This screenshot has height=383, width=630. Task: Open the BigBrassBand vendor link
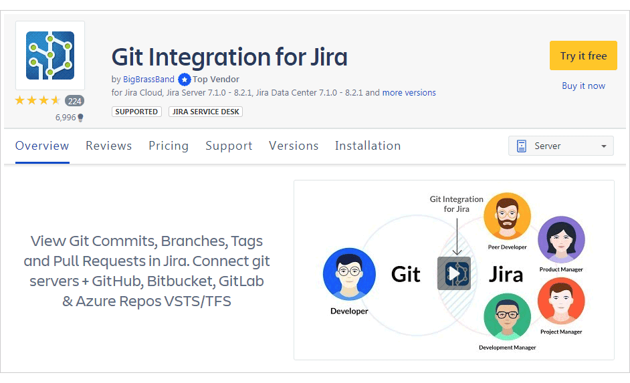148,79
